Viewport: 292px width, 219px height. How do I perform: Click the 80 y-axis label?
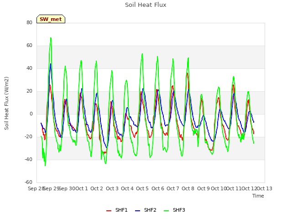coord(29,22)
